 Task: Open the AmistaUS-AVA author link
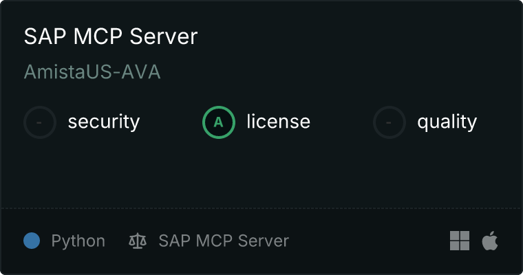[x=92, y=72]
